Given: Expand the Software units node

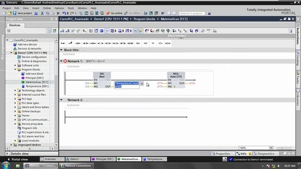Looking at the screenshot, I should pos(16,65).
